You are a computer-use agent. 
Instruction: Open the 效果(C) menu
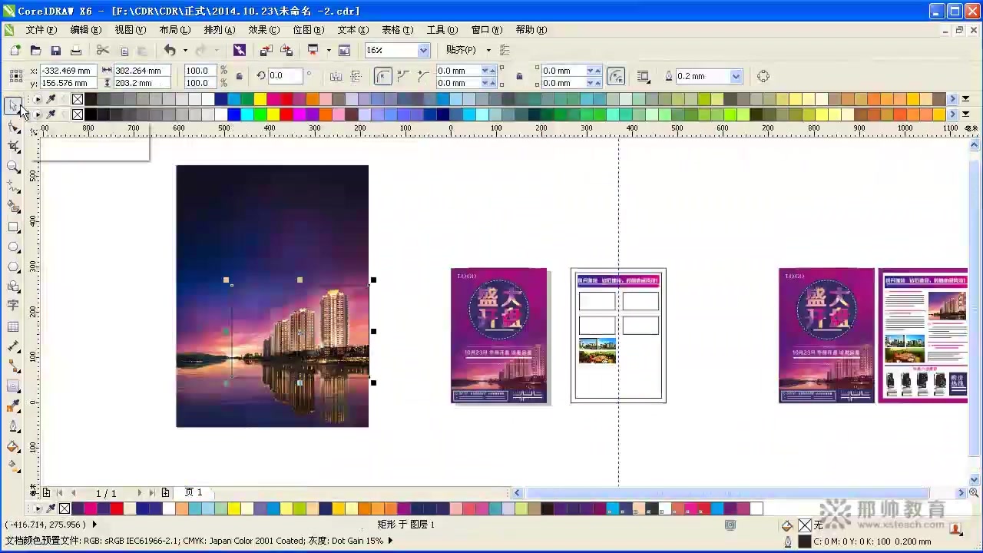click(x=264, y=30)
